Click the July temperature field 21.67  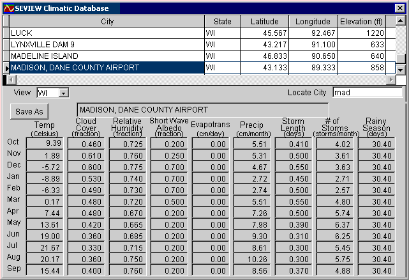click(x=45, y=247)
